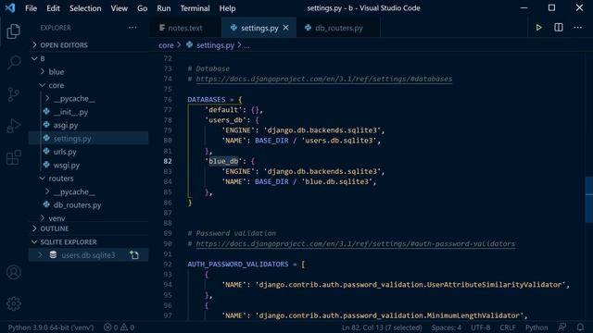Click Python file icon next to asgi.py
The image size is (593, 333).
coord(46,125)
